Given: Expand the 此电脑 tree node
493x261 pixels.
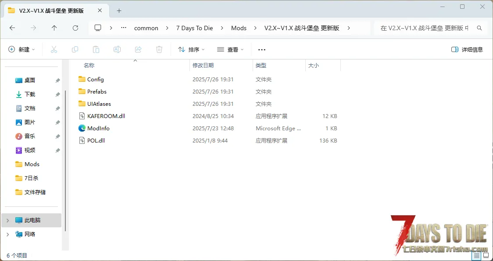Looking at the screenshot, I should (x=7, y=220).
